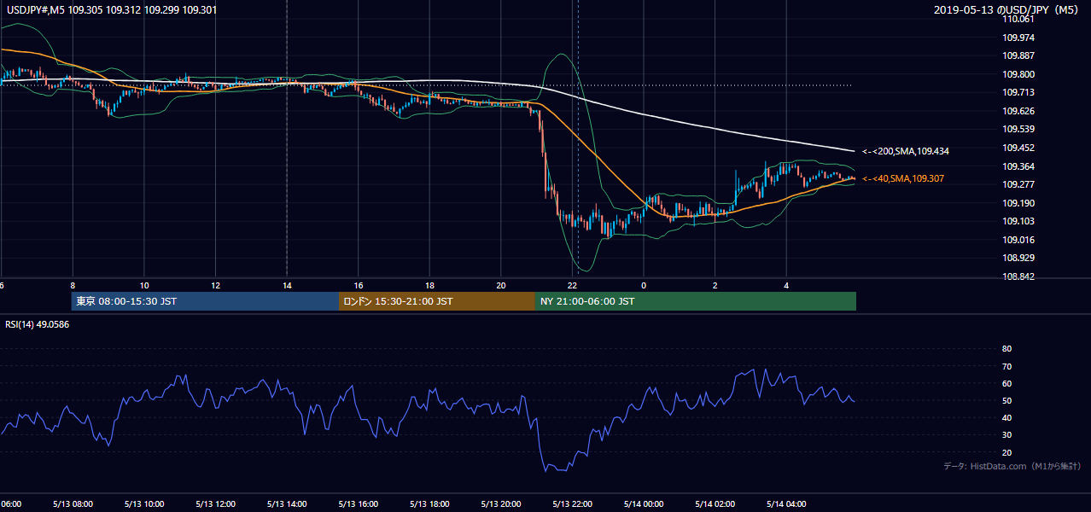This screenshot has width=1091, height=512.
Task: Click the 5/13 12:00 date axis label
Action: tap(215, 503)
